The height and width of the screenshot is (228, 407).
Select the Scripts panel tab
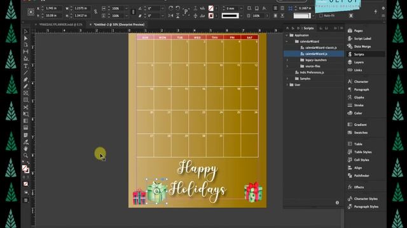tap(308, 28)
